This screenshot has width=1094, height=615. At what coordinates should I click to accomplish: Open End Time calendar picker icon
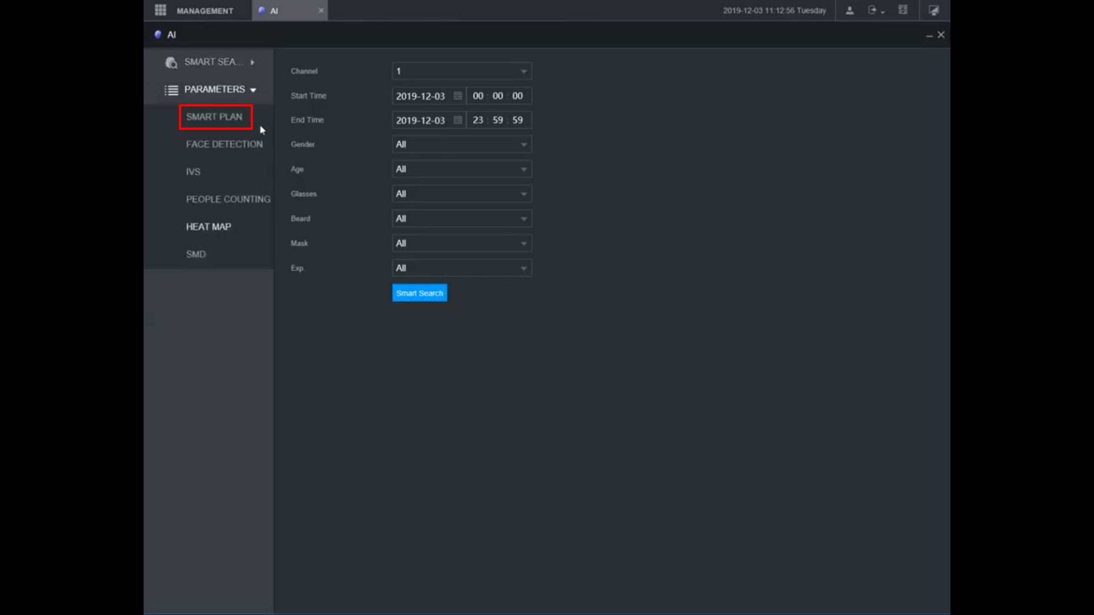pos(458,120)
